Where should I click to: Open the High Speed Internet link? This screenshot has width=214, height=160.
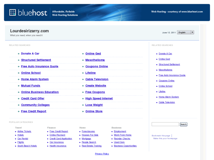coord(99,98)
